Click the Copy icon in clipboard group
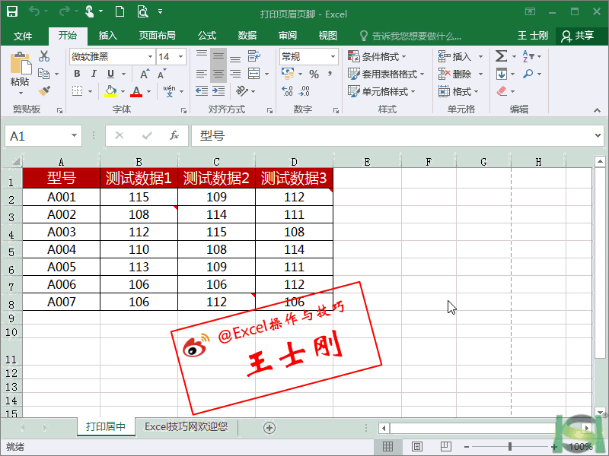The height and width of the screenshot is (456, 609). pos(43,74)
